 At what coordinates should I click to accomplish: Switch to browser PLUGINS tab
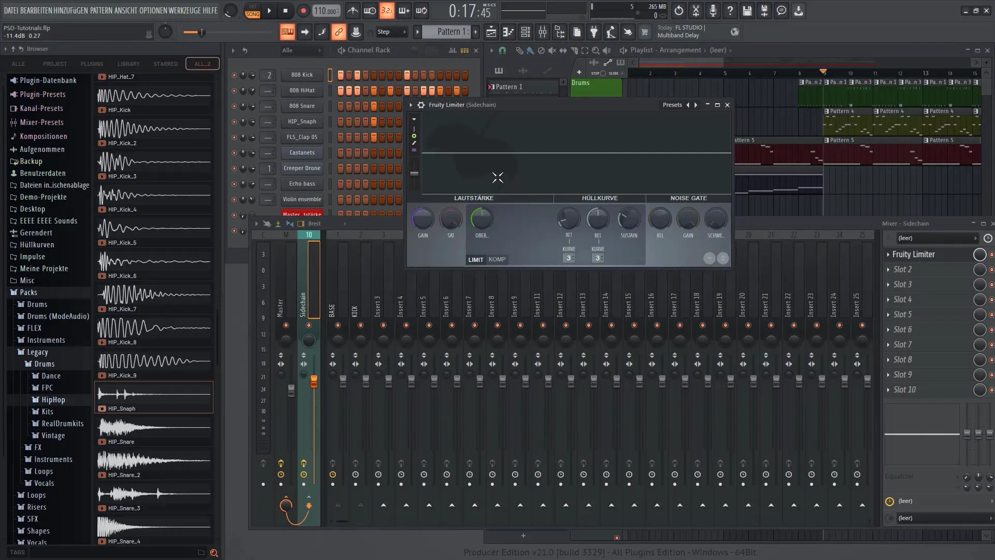[92, 64]
